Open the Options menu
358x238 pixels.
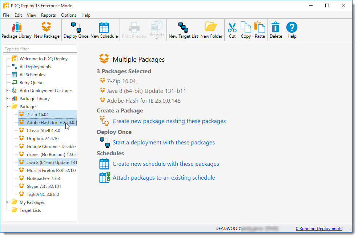(68, 15)
